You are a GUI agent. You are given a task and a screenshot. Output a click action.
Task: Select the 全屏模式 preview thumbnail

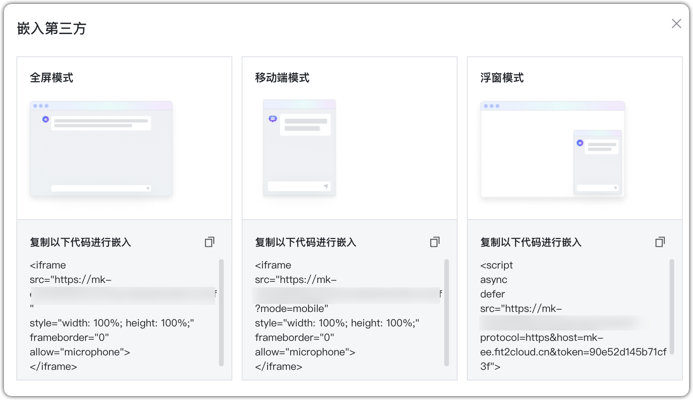(101, 149)
